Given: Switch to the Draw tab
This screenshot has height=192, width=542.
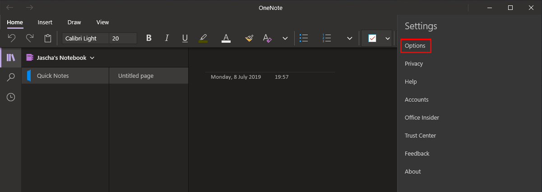Looking at the screenshot, I should [74, 22].
